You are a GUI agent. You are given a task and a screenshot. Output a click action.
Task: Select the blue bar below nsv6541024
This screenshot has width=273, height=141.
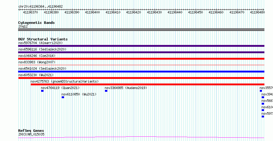[x=141, y=72]
